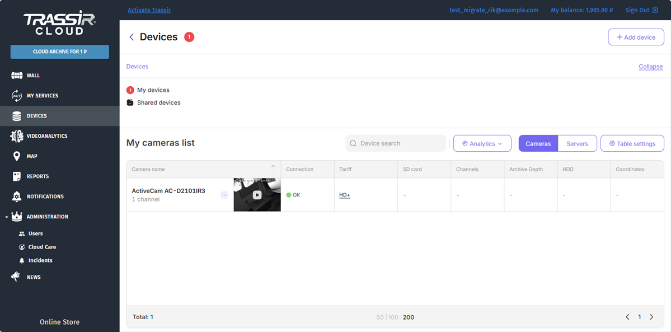
Task: Open Cloud Care under Administration
Action: 42,247
